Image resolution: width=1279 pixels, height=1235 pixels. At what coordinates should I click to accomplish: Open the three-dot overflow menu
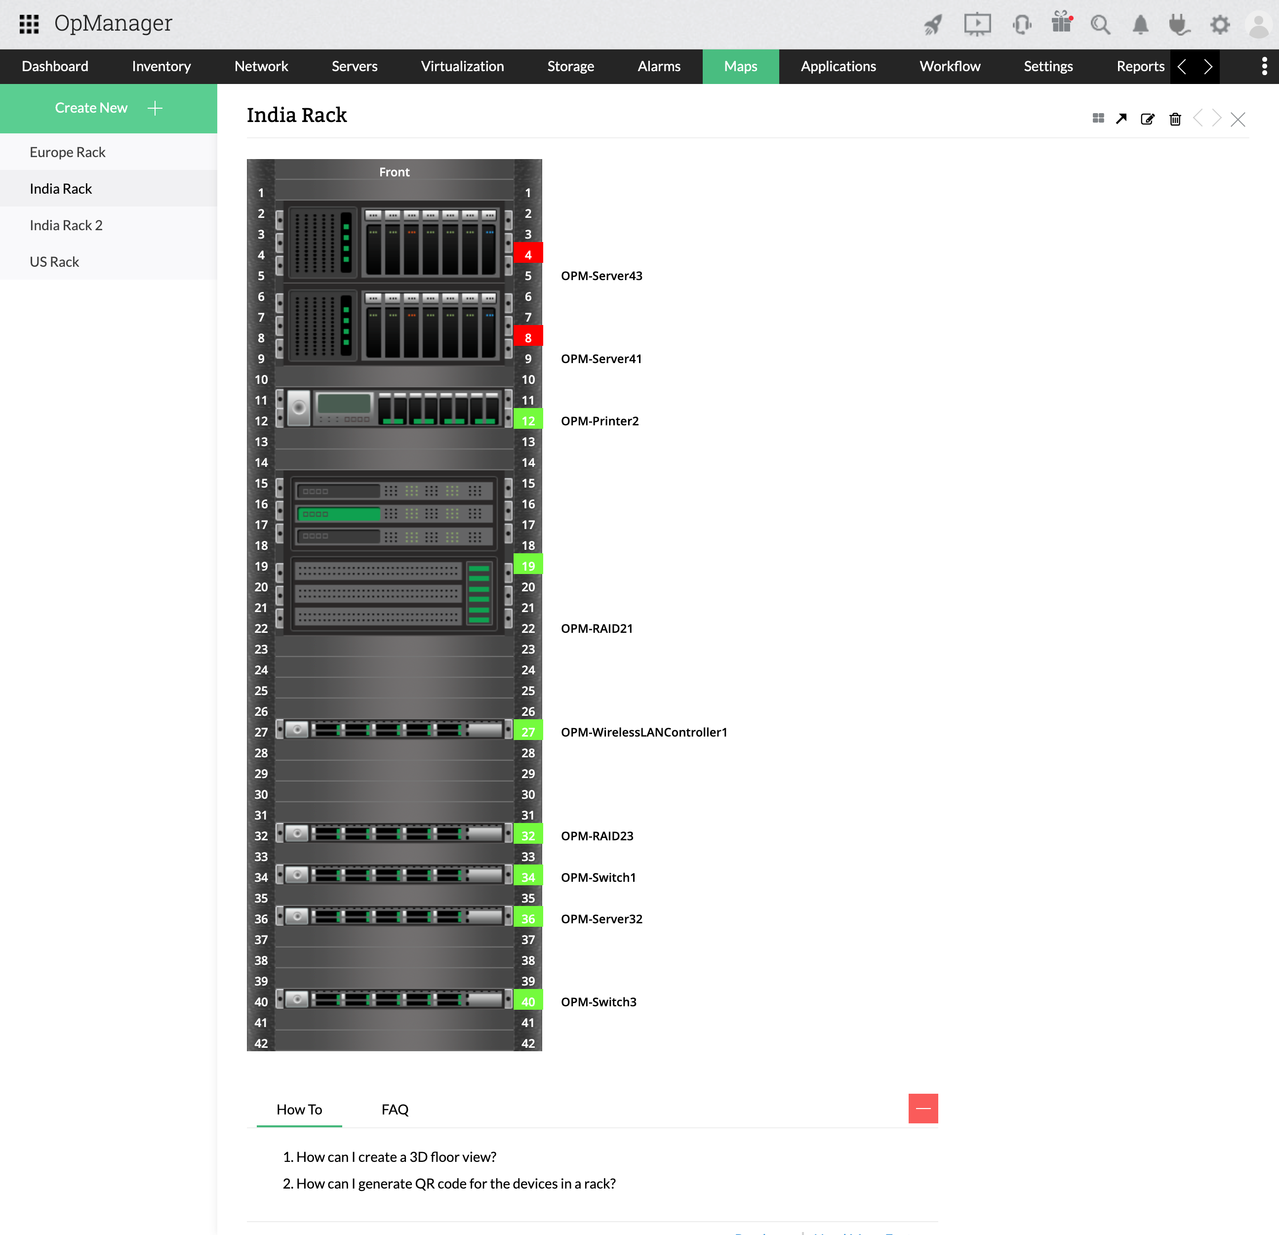1264,67
